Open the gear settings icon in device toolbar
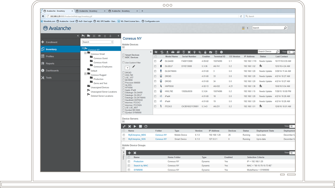 222,52
